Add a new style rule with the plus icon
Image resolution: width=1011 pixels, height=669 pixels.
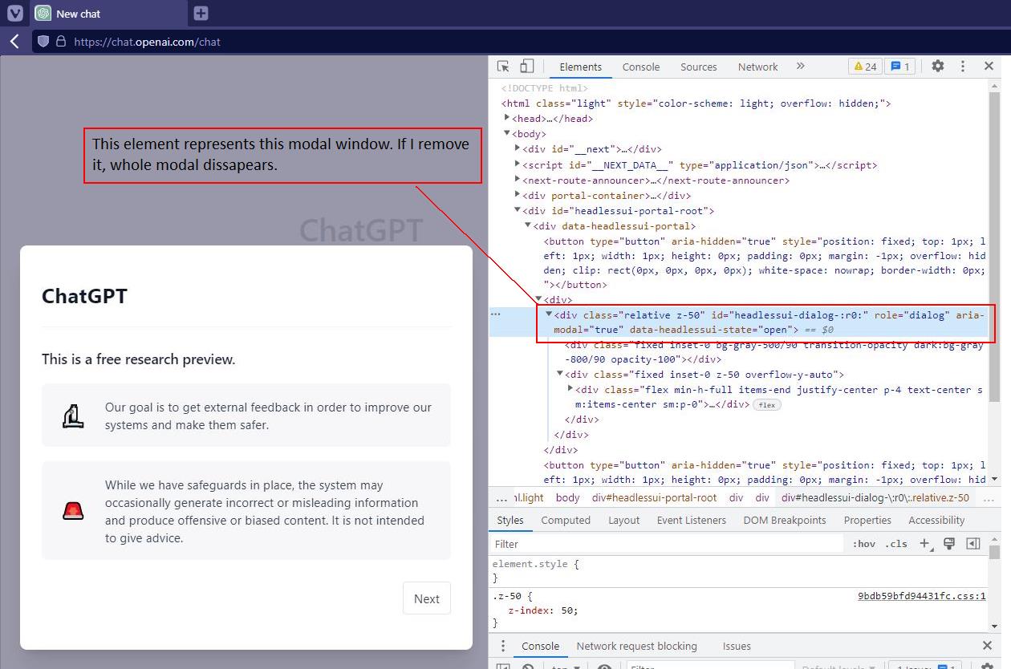[924, 544]
